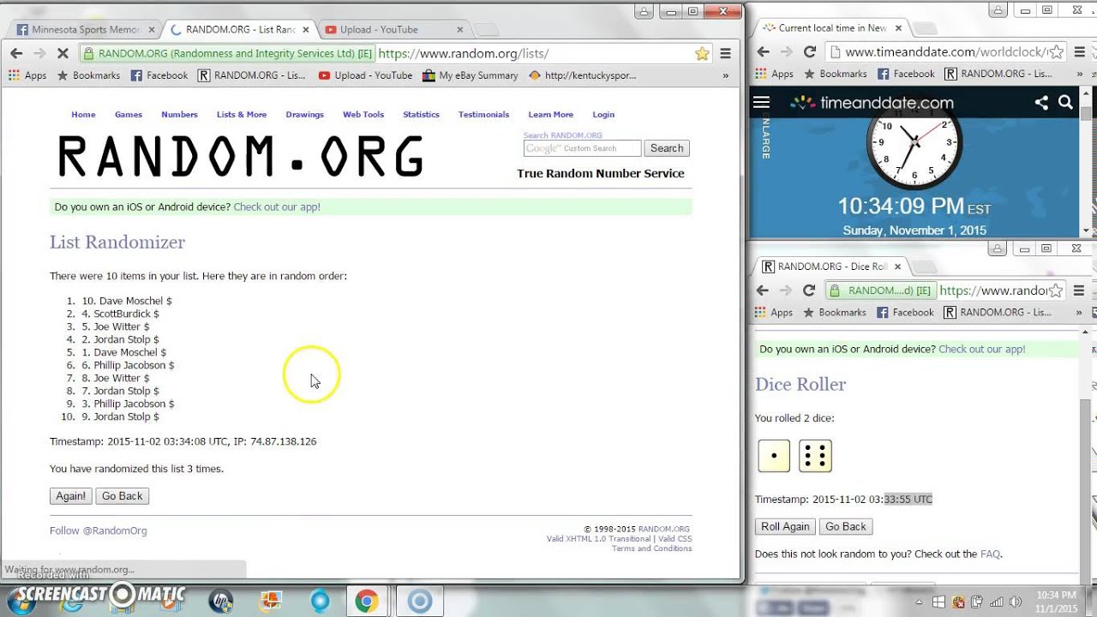Open the Follow @RandomOrg link

click(99, 530)
